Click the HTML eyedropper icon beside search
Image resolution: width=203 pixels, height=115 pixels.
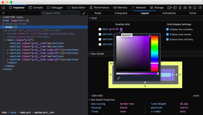pos(84,13)
